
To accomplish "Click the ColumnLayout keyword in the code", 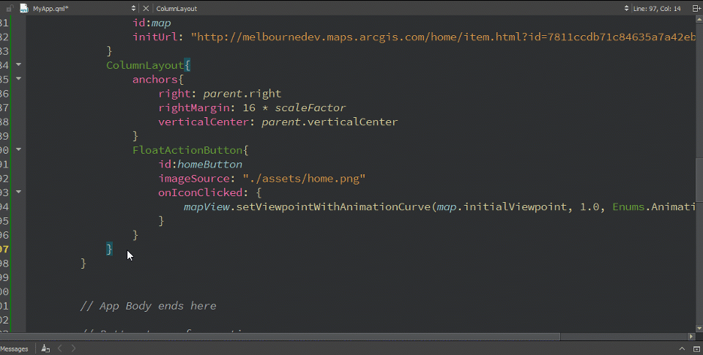I will click(145, 65).
